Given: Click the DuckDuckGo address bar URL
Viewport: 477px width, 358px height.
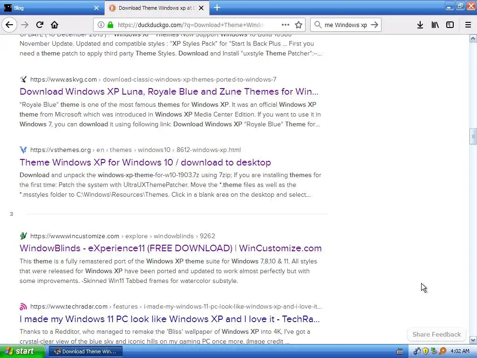Looking at the screenshot, I should pyautogui.click(x=191, y=25).
